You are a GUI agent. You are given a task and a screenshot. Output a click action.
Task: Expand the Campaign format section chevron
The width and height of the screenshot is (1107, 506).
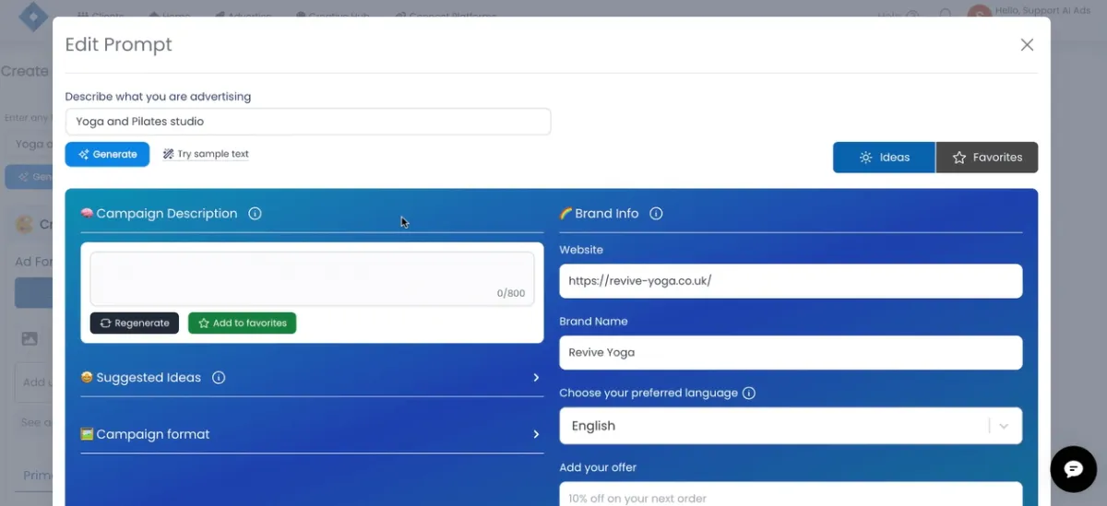coord(536,434)
